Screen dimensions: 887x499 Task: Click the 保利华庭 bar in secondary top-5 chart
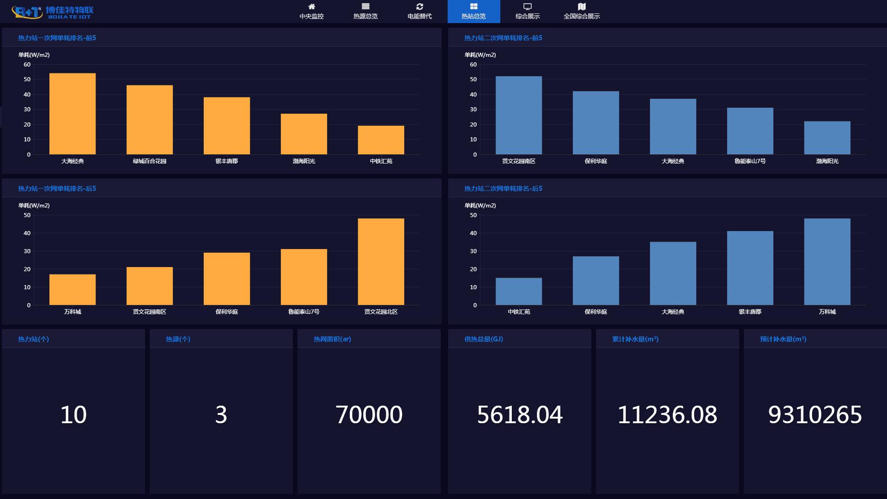point(596,122)
